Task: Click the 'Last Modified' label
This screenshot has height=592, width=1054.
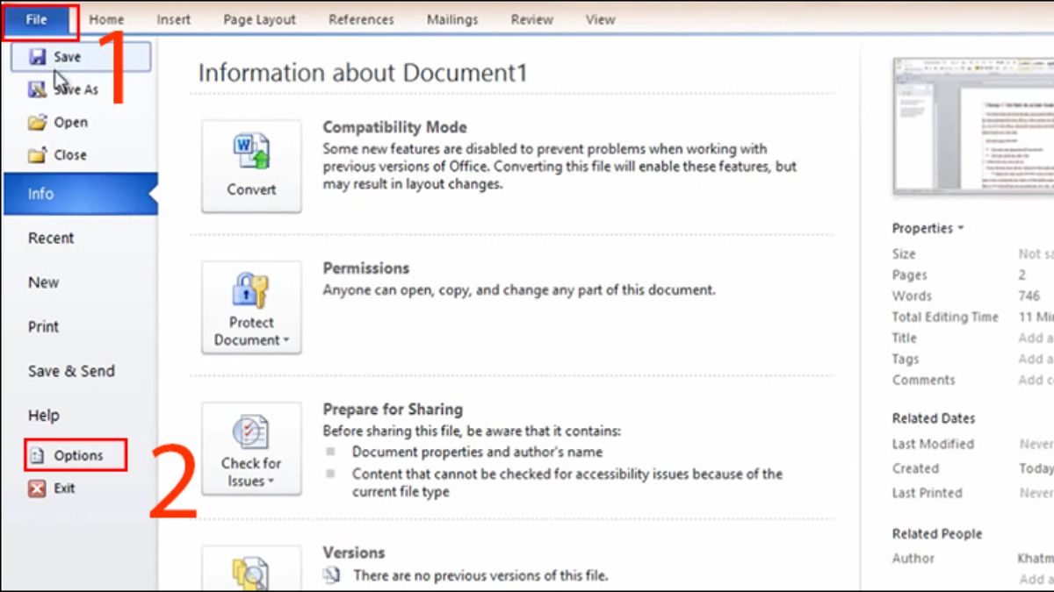Action: click(933, 445)
